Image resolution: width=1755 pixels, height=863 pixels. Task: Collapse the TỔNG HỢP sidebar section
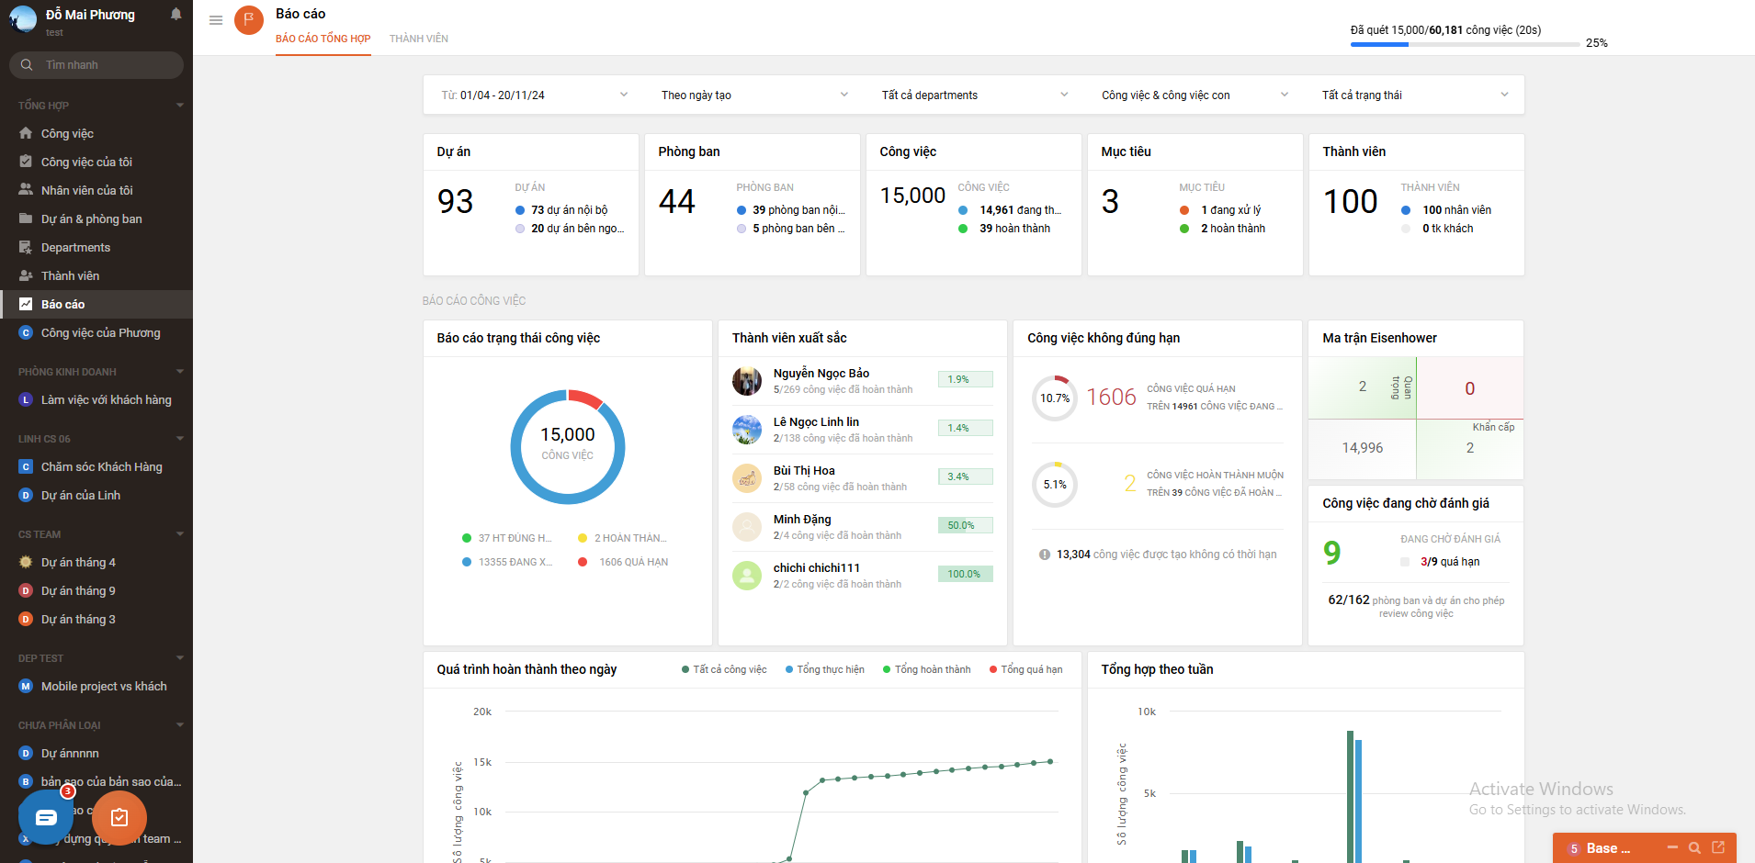[180, 105]
